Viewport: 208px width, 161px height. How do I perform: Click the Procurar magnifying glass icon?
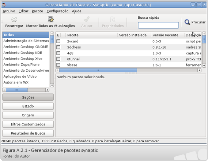point(187,22)
